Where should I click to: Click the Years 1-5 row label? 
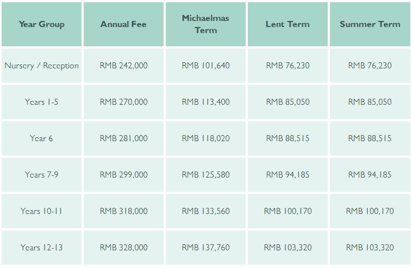41,102
